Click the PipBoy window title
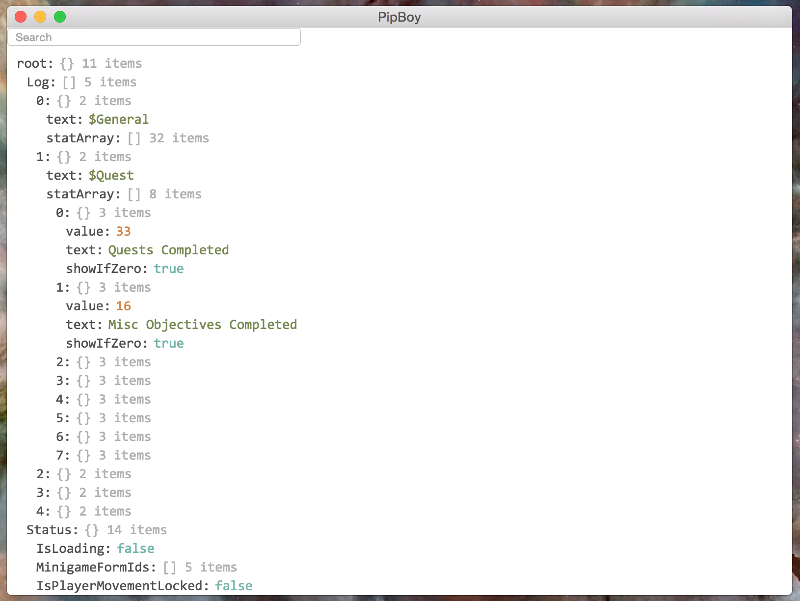The width and height of the screenshot is (800, 601). (399, 17)
